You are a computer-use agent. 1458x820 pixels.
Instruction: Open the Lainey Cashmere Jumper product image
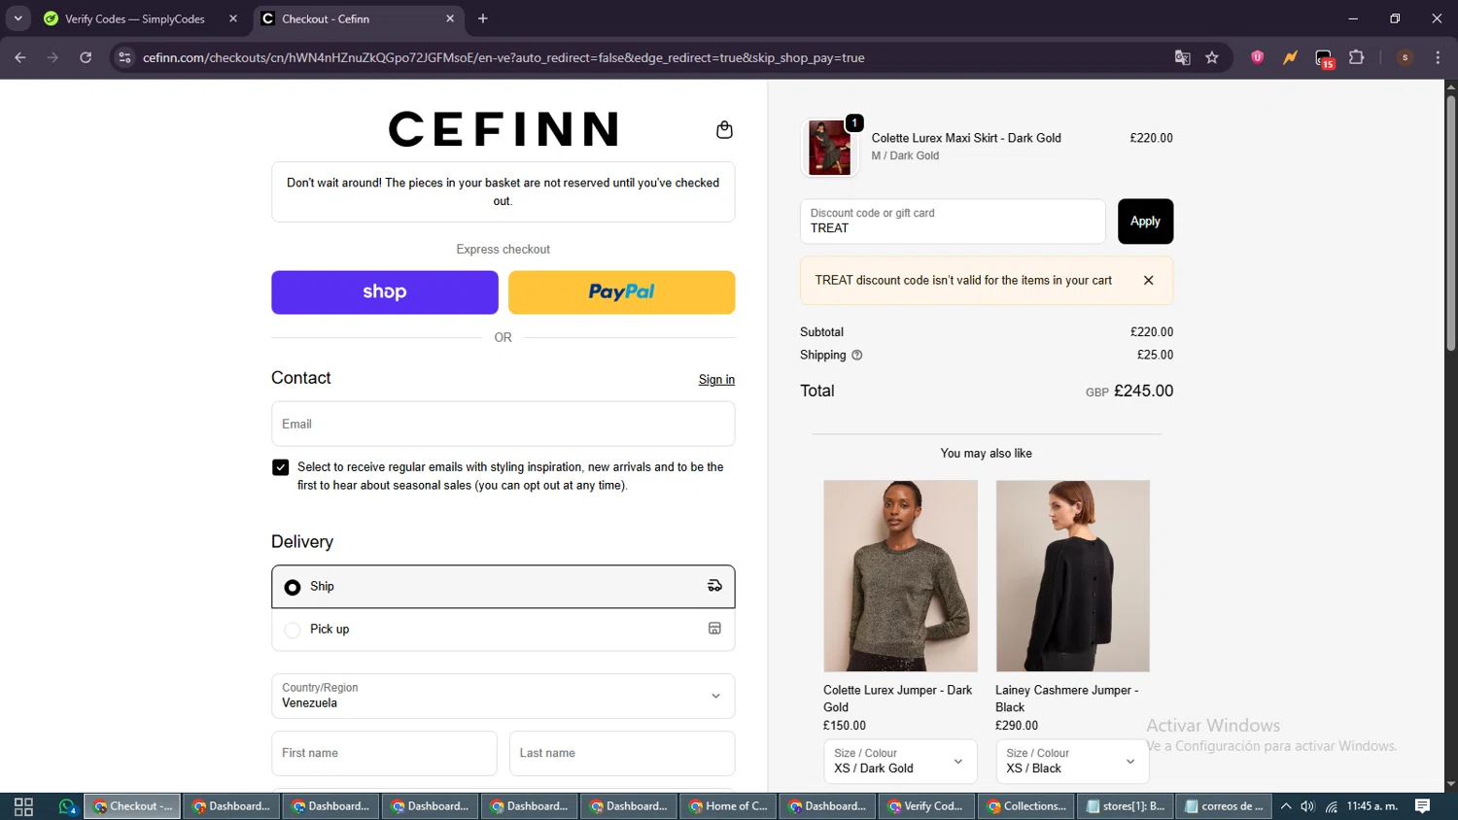click(1072, 576)
